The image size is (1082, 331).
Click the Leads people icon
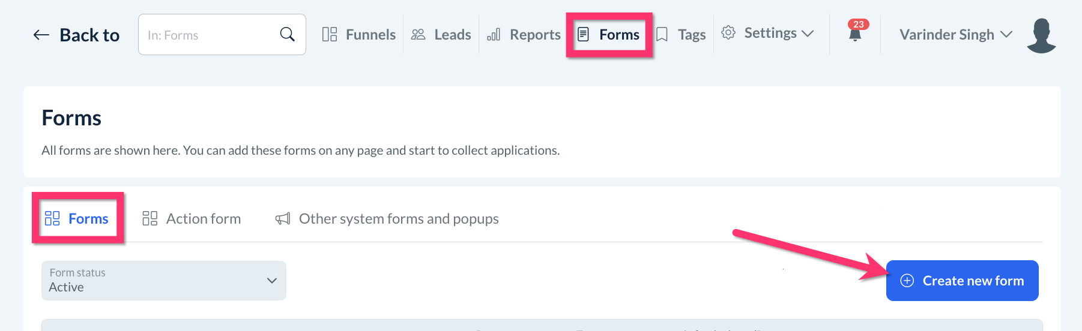click(418, 35)
